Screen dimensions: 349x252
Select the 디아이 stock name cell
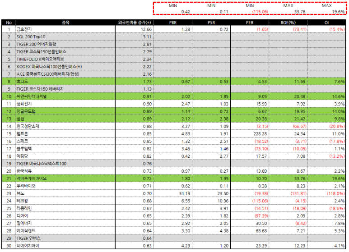(65, 216)
